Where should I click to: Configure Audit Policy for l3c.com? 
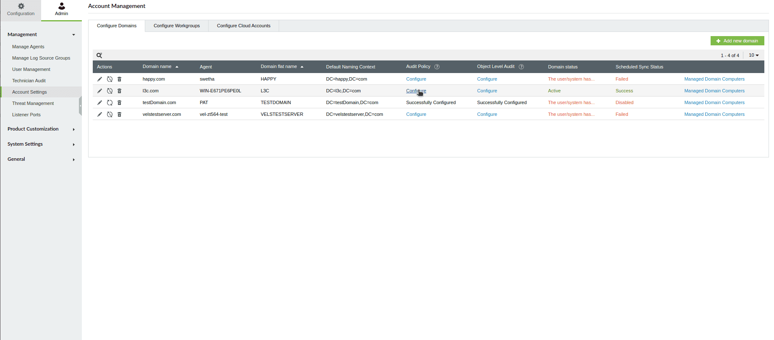pos(416,91)
